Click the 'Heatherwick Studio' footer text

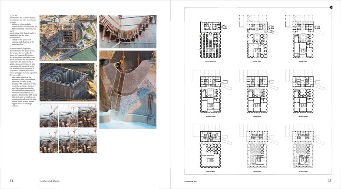pyautogui.click(x=50, y=181)
